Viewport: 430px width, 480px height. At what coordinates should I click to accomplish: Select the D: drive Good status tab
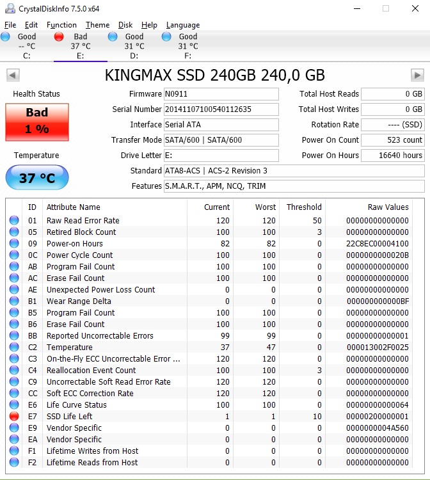(134, 46)
